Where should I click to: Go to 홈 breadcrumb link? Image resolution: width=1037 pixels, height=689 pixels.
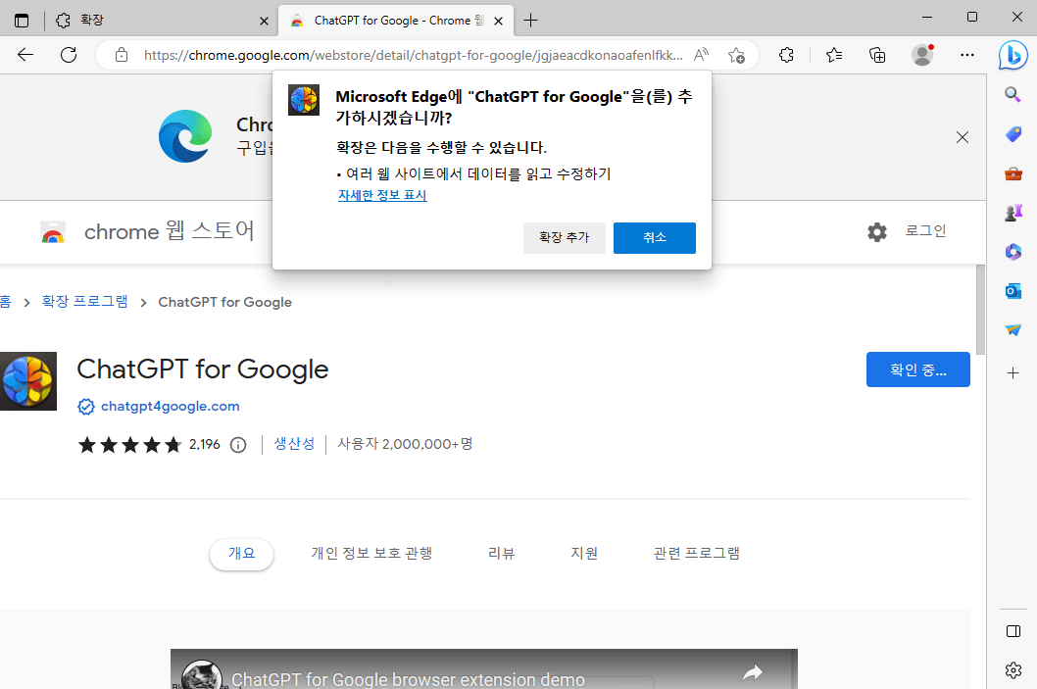(x=5, y=302)
